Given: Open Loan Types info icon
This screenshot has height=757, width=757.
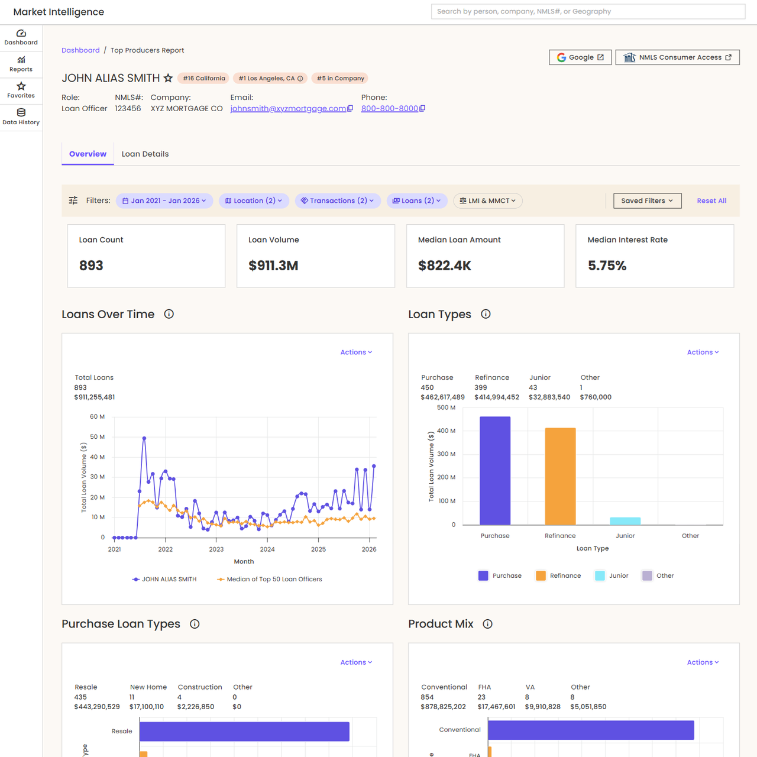Looking at the screenshot, I should tap(486, 314).
